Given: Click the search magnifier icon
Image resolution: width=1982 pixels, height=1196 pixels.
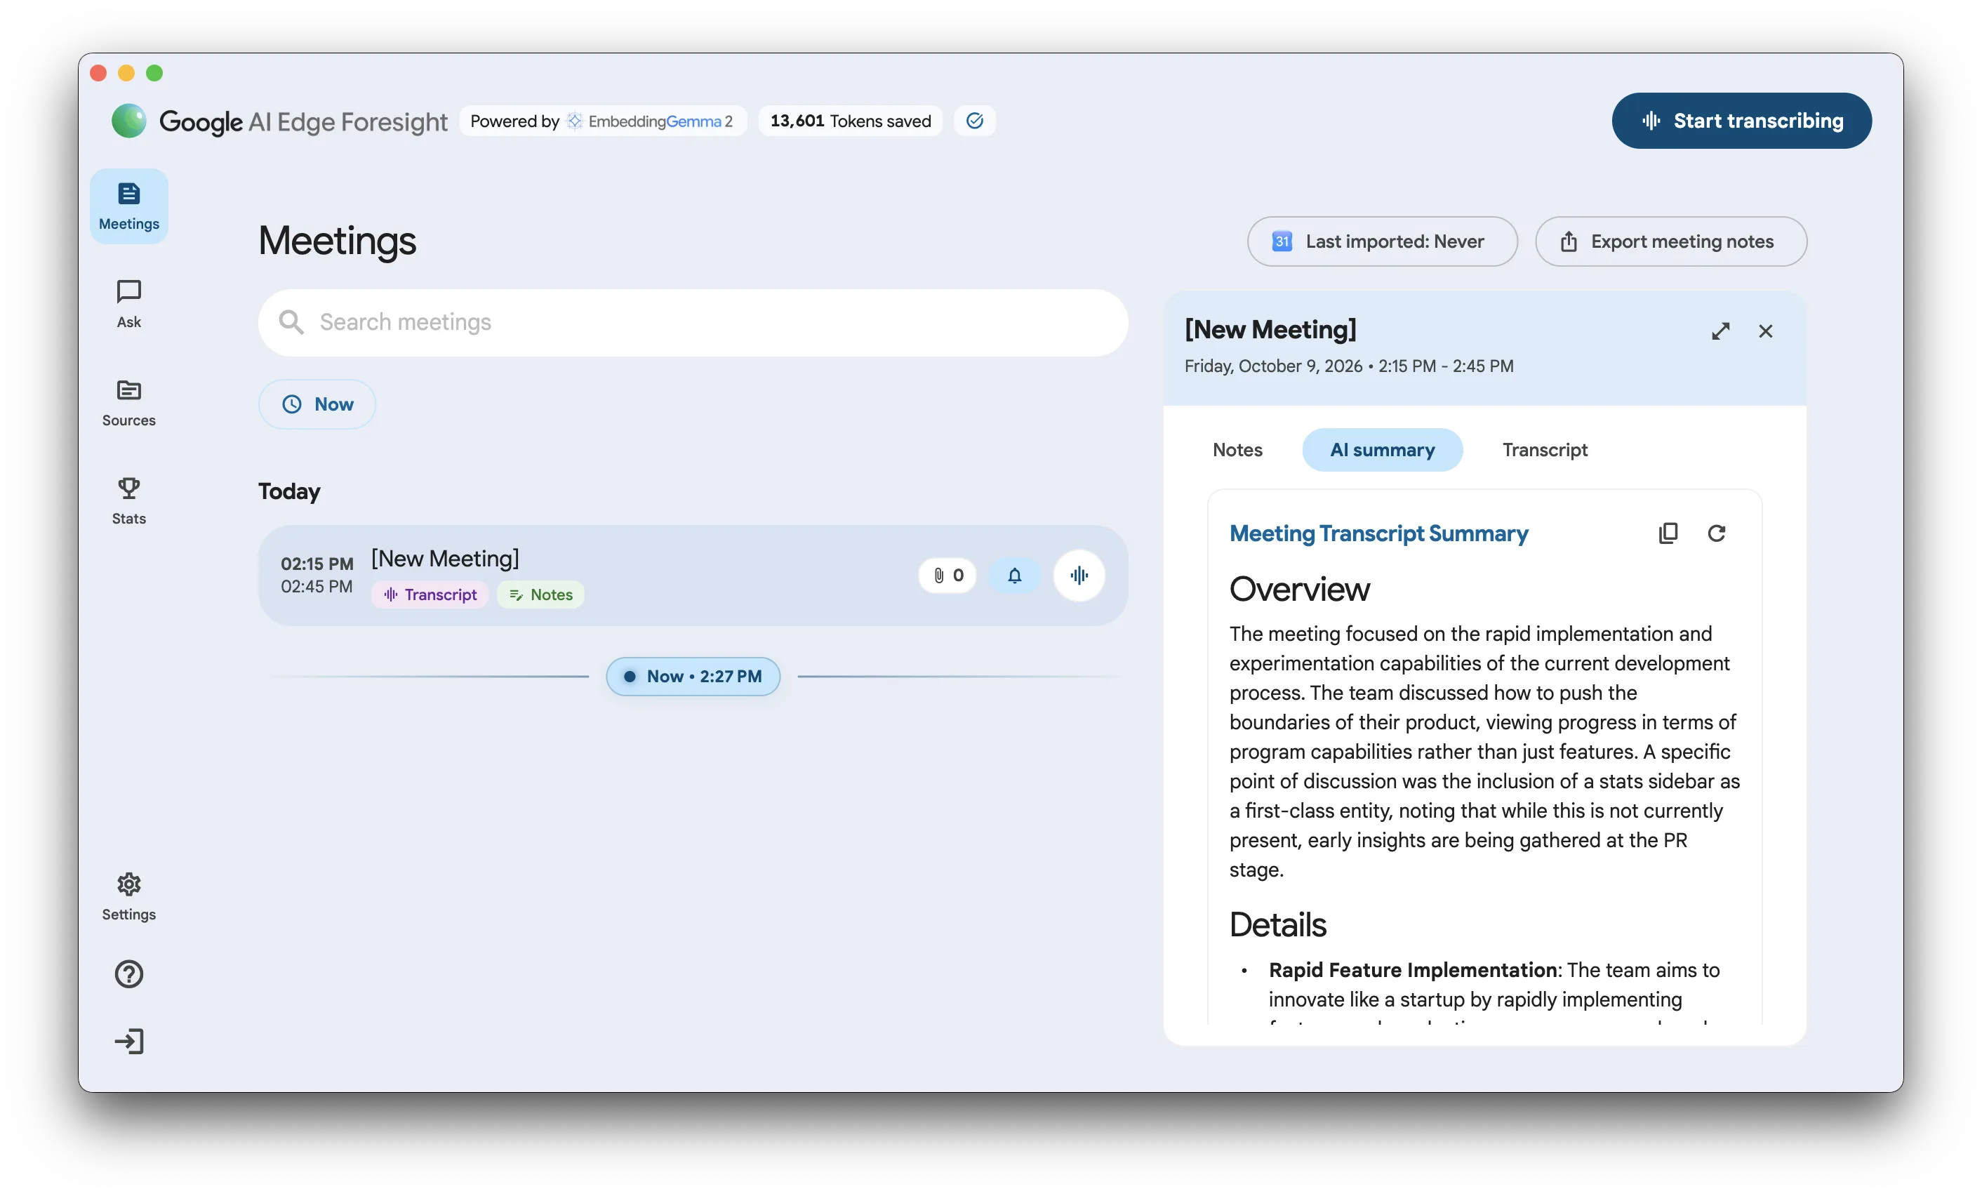Looking at the screenshot, I should click(x=291, y=323).
